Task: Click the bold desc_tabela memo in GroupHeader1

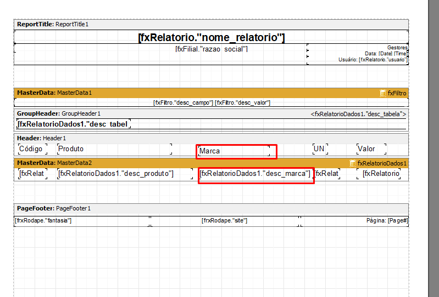Action: tap(74, 124)
